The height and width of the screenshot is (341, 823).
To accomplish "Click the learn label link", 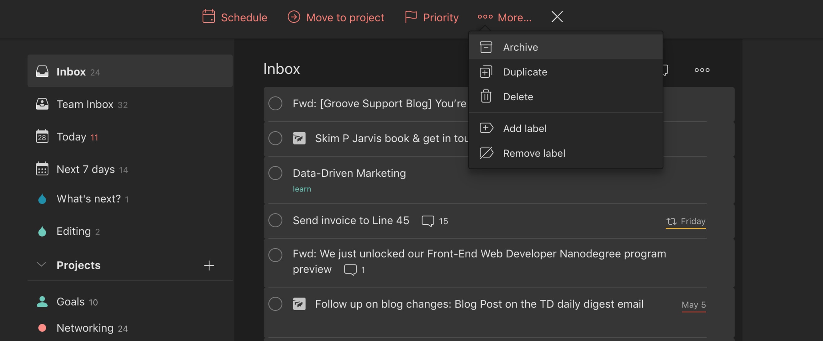I will click(302, 189).
